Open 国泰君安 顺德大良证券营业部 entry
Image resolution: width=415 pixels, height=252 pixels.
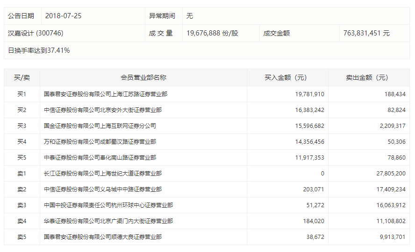coord(103,237)
